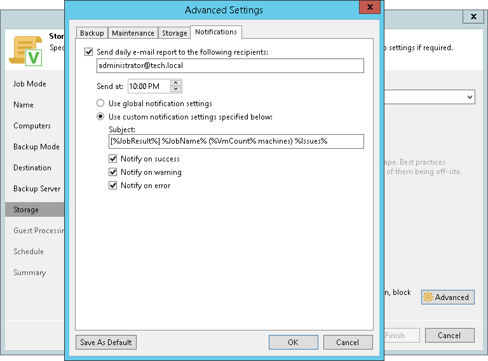Screen dimensions: 488x361
Task: Switch to the Maintenance tab
Action: point(133,33)
